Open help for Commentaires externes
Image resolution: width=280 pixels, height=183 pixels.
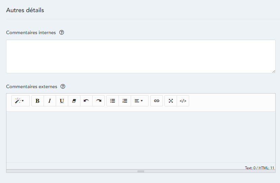tap(63, 86)
